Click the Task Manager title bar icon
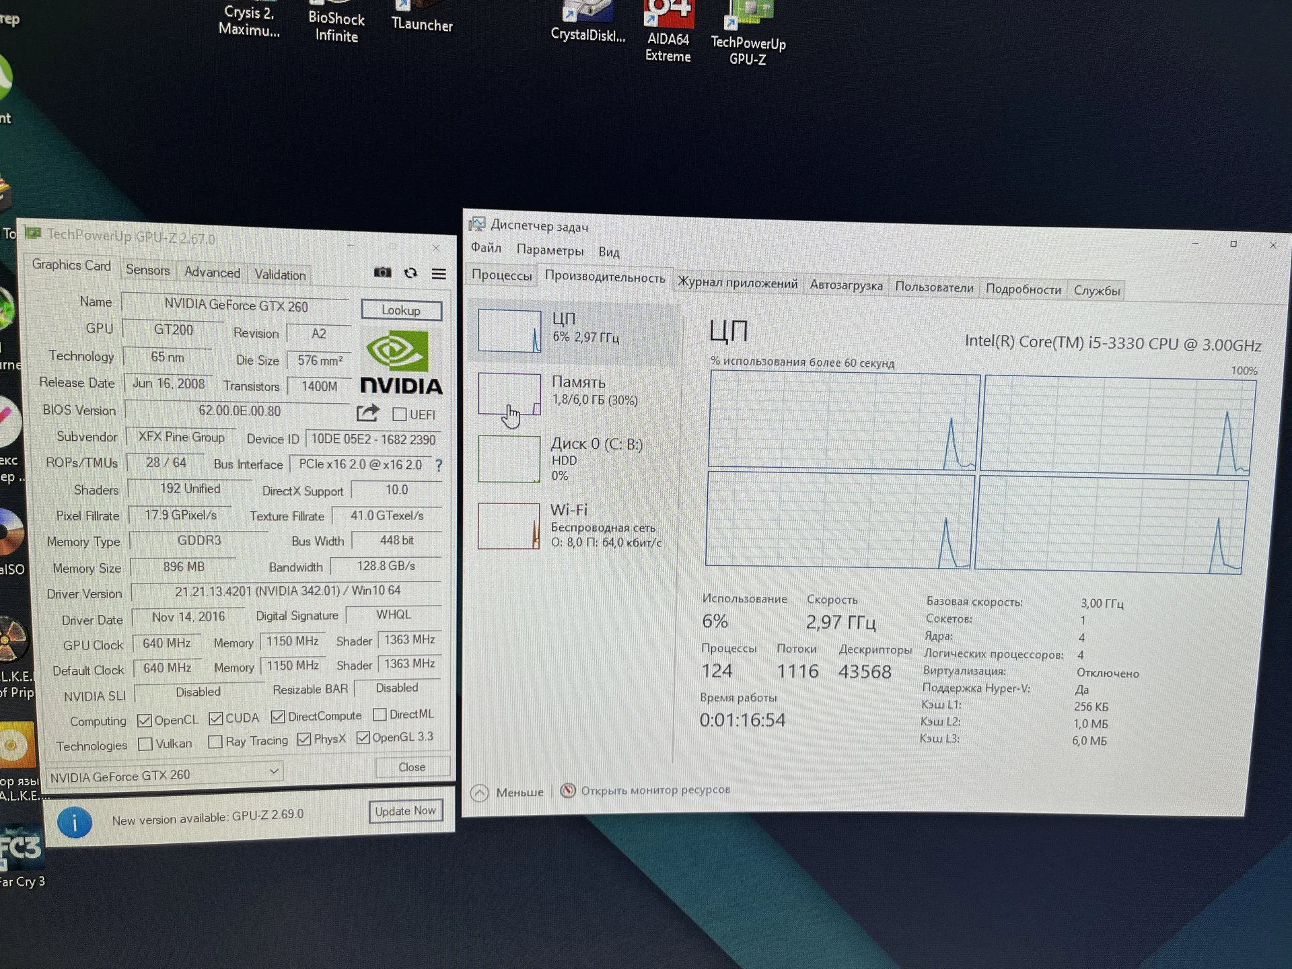This screenshot has width=1292, height=969. [x=477, y=223]
